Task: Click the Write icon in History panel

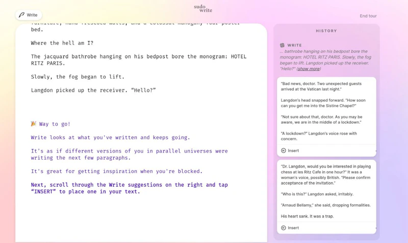Action: (282, 45)
